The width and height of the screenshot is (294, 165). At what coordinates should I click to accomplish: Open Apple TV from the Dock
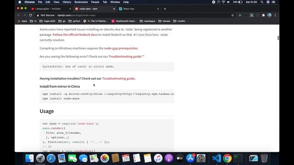180,158
